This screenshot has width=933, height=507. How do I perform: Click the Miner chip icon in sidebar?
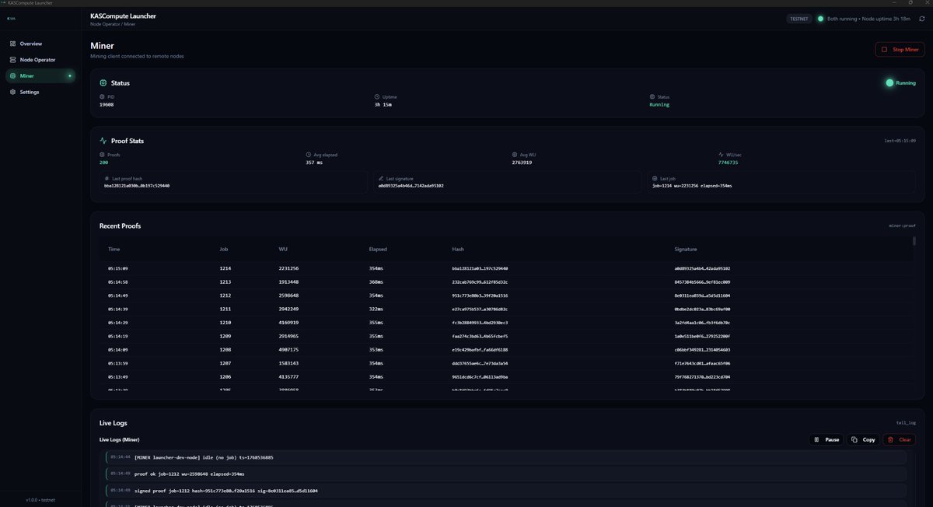click(x=12, y=76)
